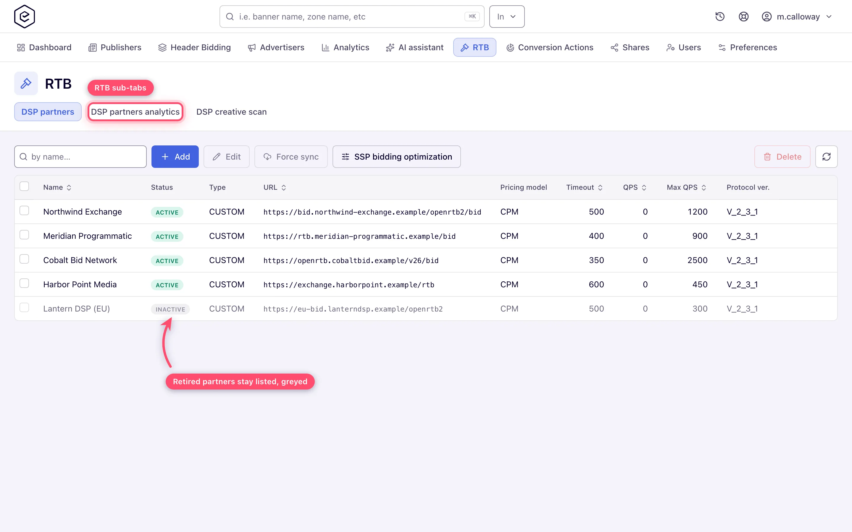
Task: Check the Harbor Point Media row checkbox
Action: (24, 283)
